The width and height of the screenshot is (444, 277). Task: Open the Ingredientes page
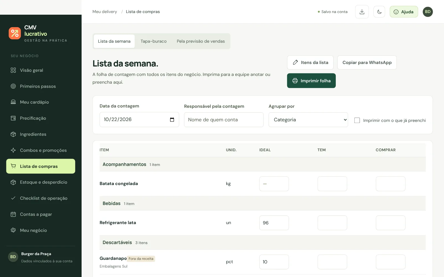pyautogui.click(x=41, y=134)
